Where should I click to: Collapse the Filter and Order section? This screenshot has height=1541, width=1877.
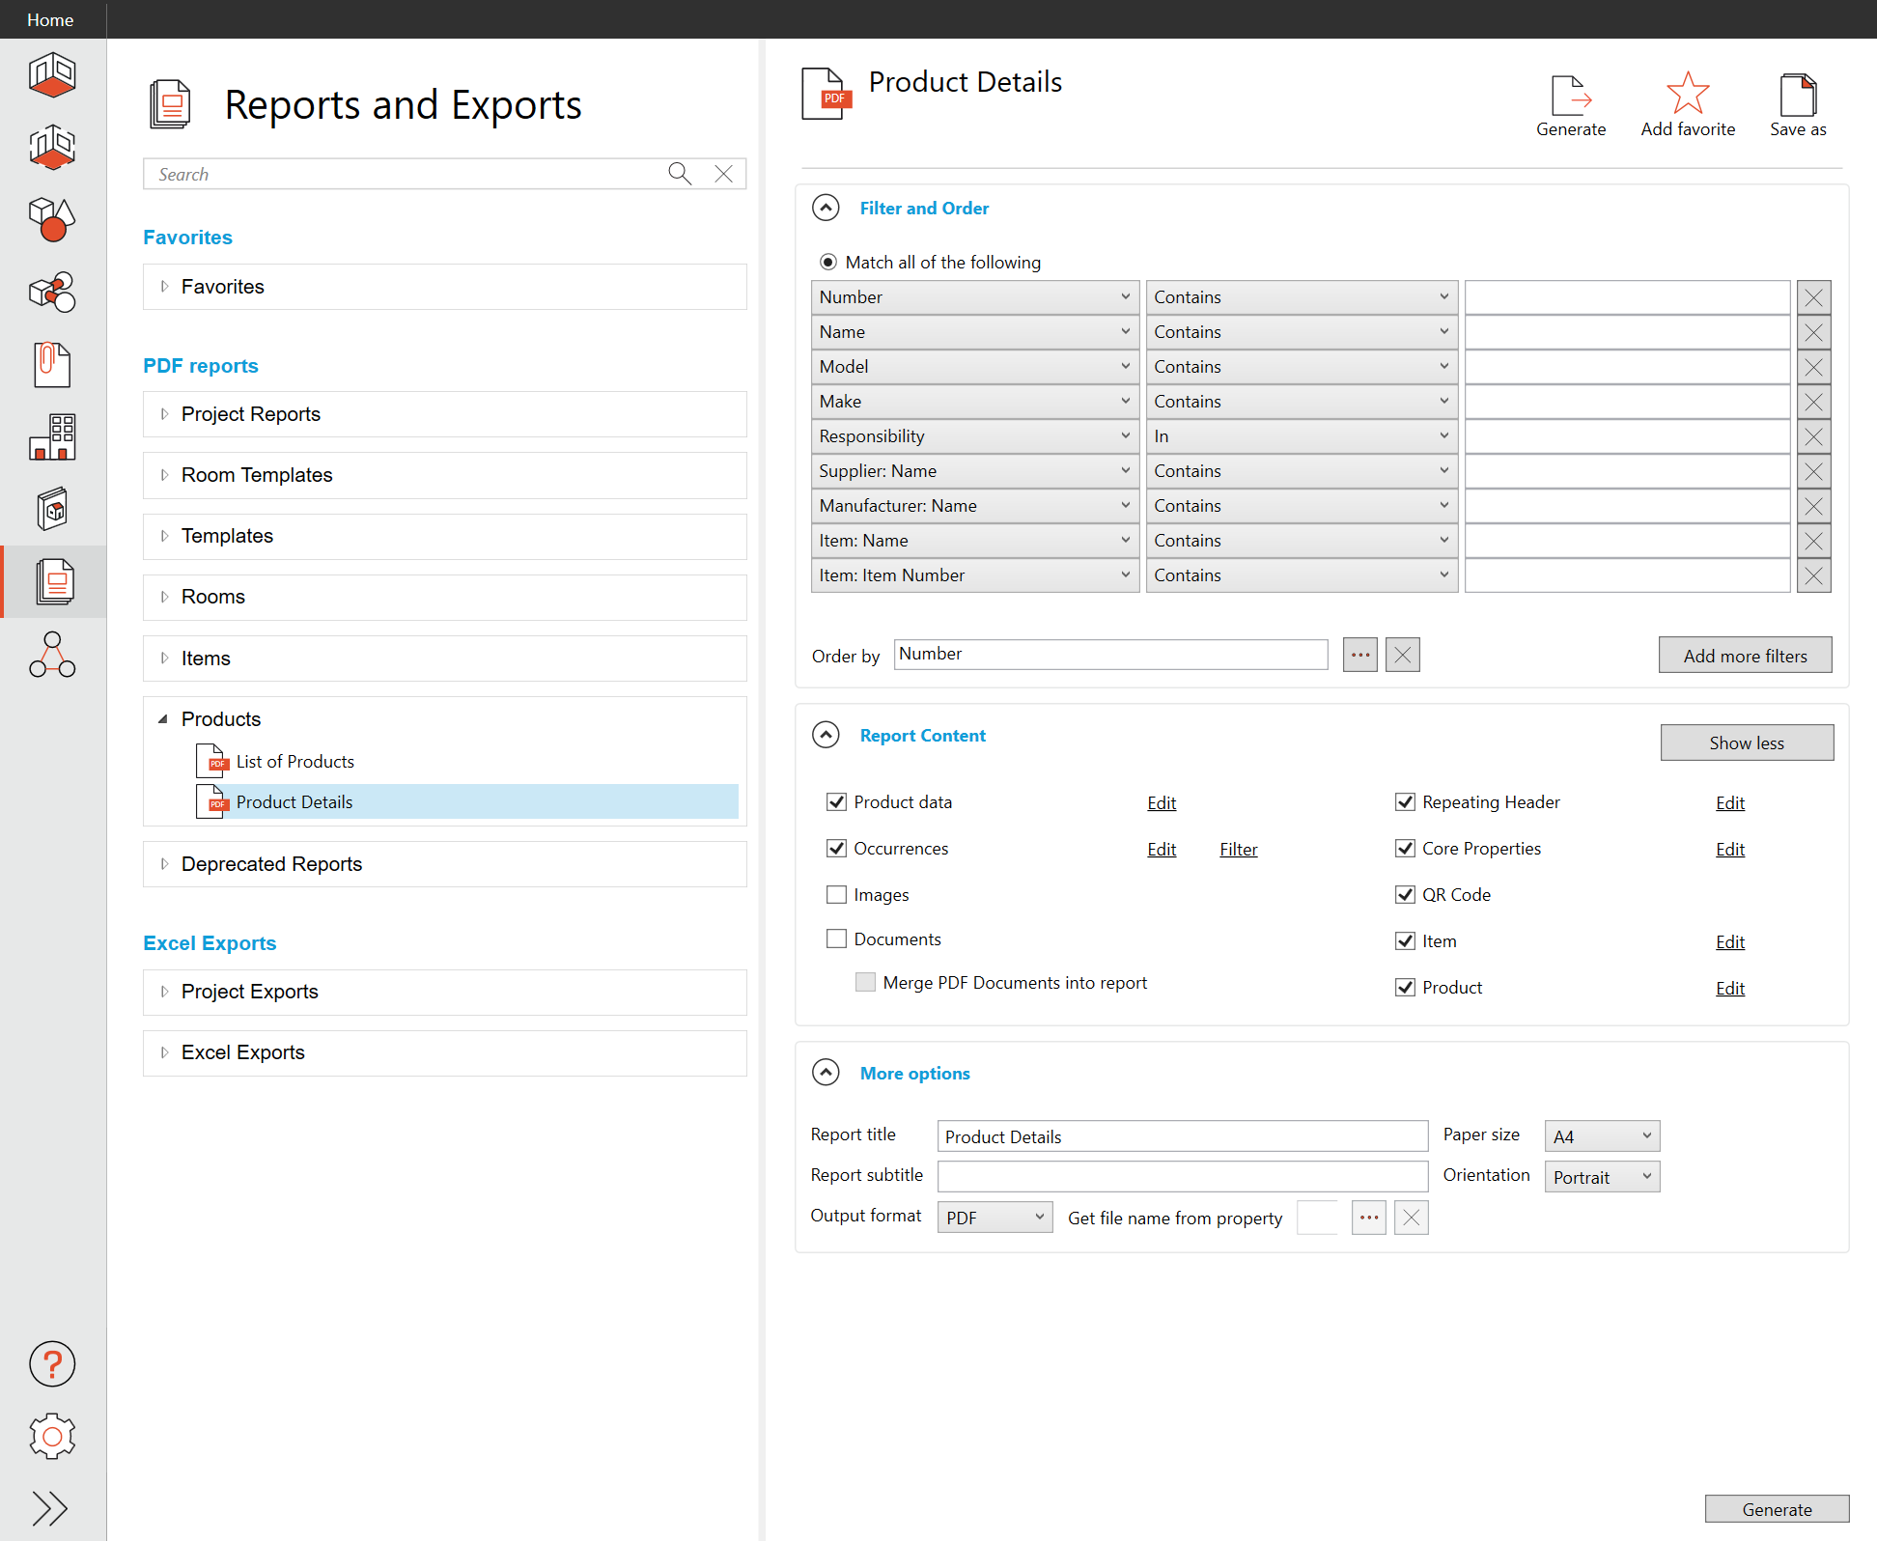click(826, 208)
